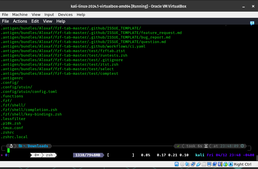Click the recording status icon

click(215, 164)
